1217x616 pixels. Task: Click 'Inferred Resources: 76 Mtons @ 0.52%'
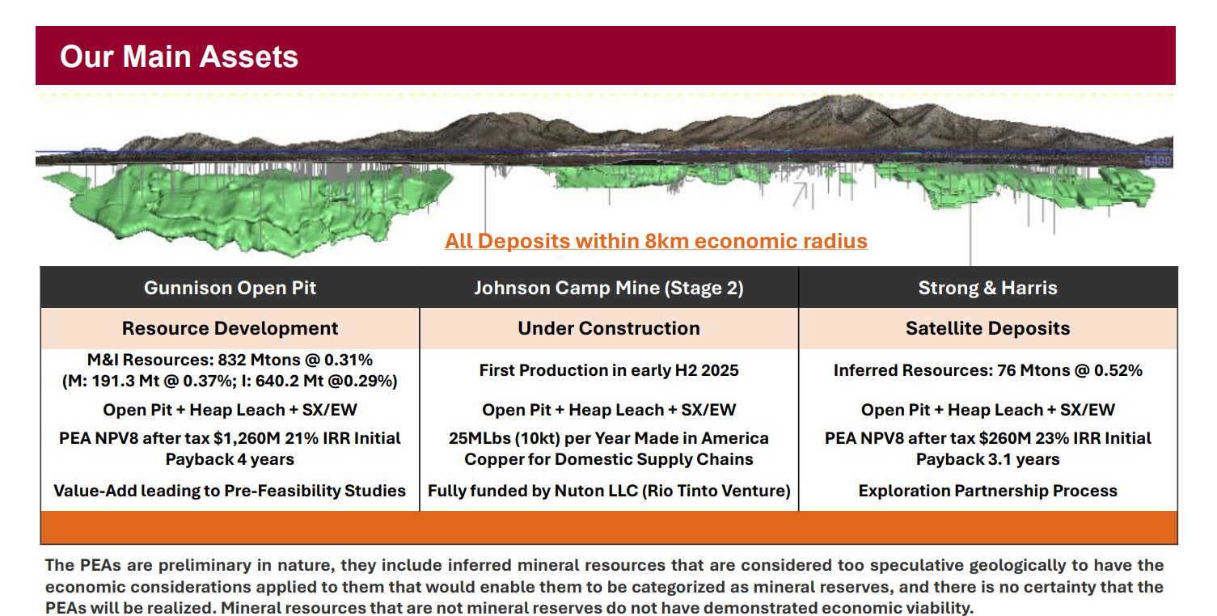[x=987, y=370]
